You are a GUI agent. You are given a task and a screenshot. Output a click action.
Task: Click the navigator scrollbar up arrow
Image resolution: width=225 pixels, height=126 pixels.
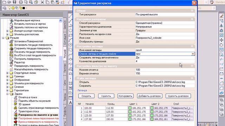pos(60,21)
